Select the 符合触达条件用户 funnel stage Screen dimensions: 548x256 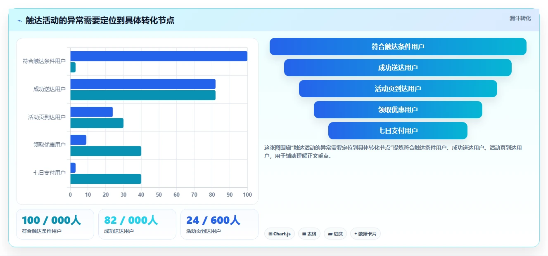(398, 47)
